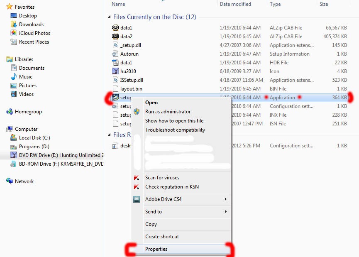Click the Check reputation in KSN icon
Viewport: 359px width, 257px height.
tap(136, 187)
